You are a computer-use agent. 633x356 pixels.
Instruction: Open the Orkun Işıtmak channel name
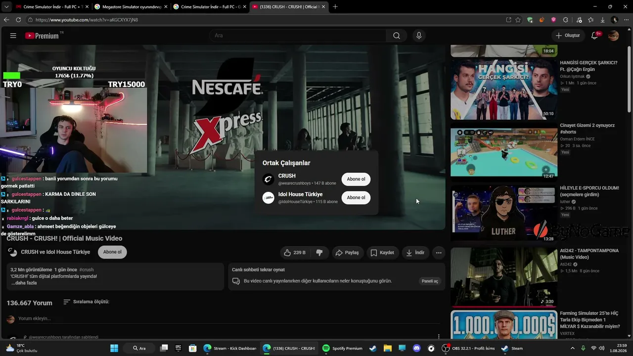(573, 77)
